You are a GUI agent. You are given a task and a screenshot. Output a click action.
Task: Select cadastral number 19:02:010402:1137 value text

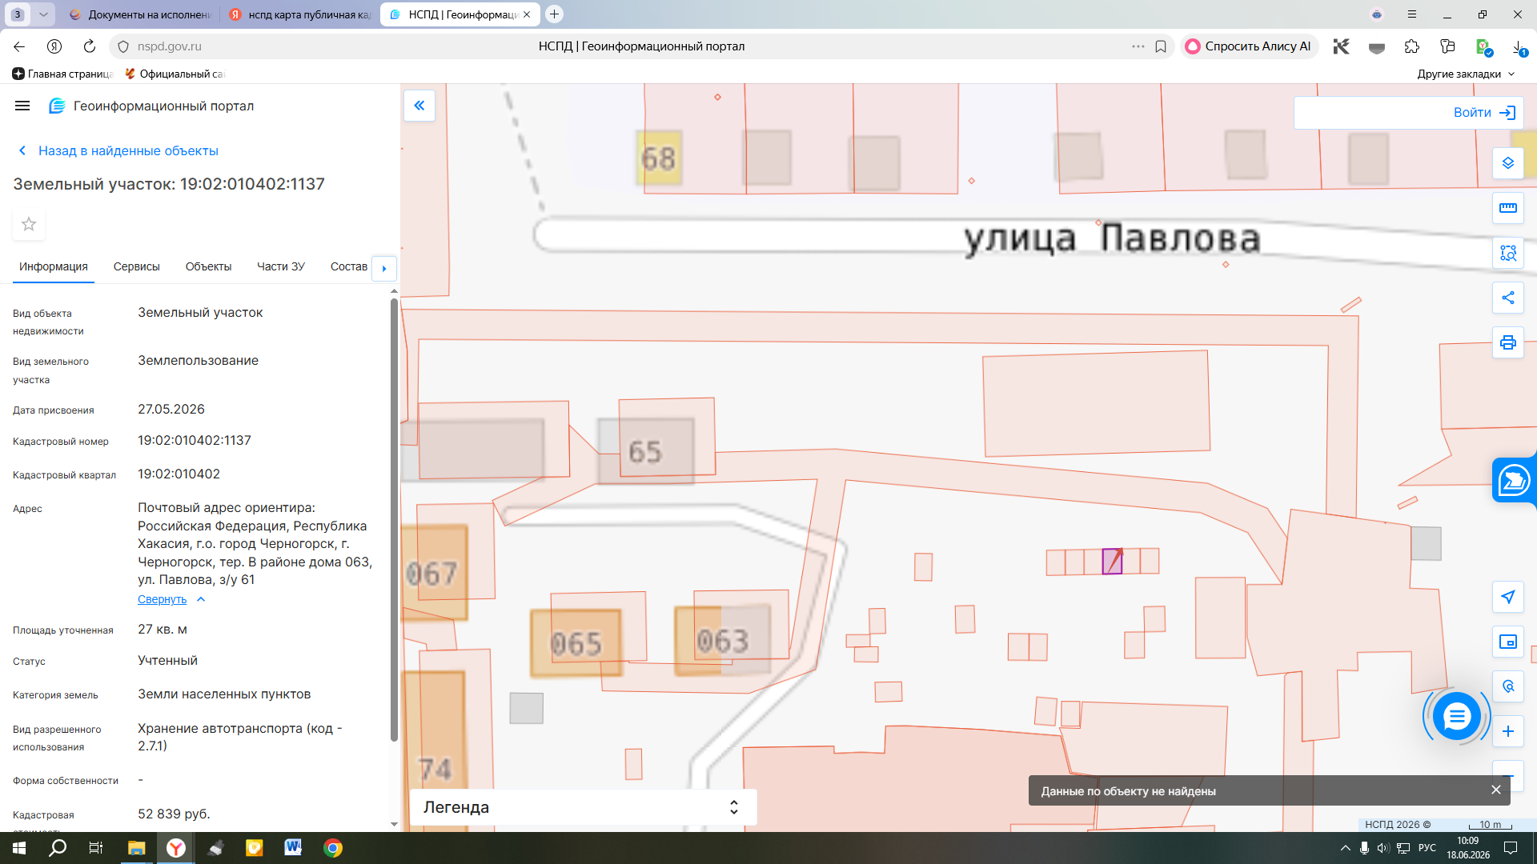pos(195,441)
